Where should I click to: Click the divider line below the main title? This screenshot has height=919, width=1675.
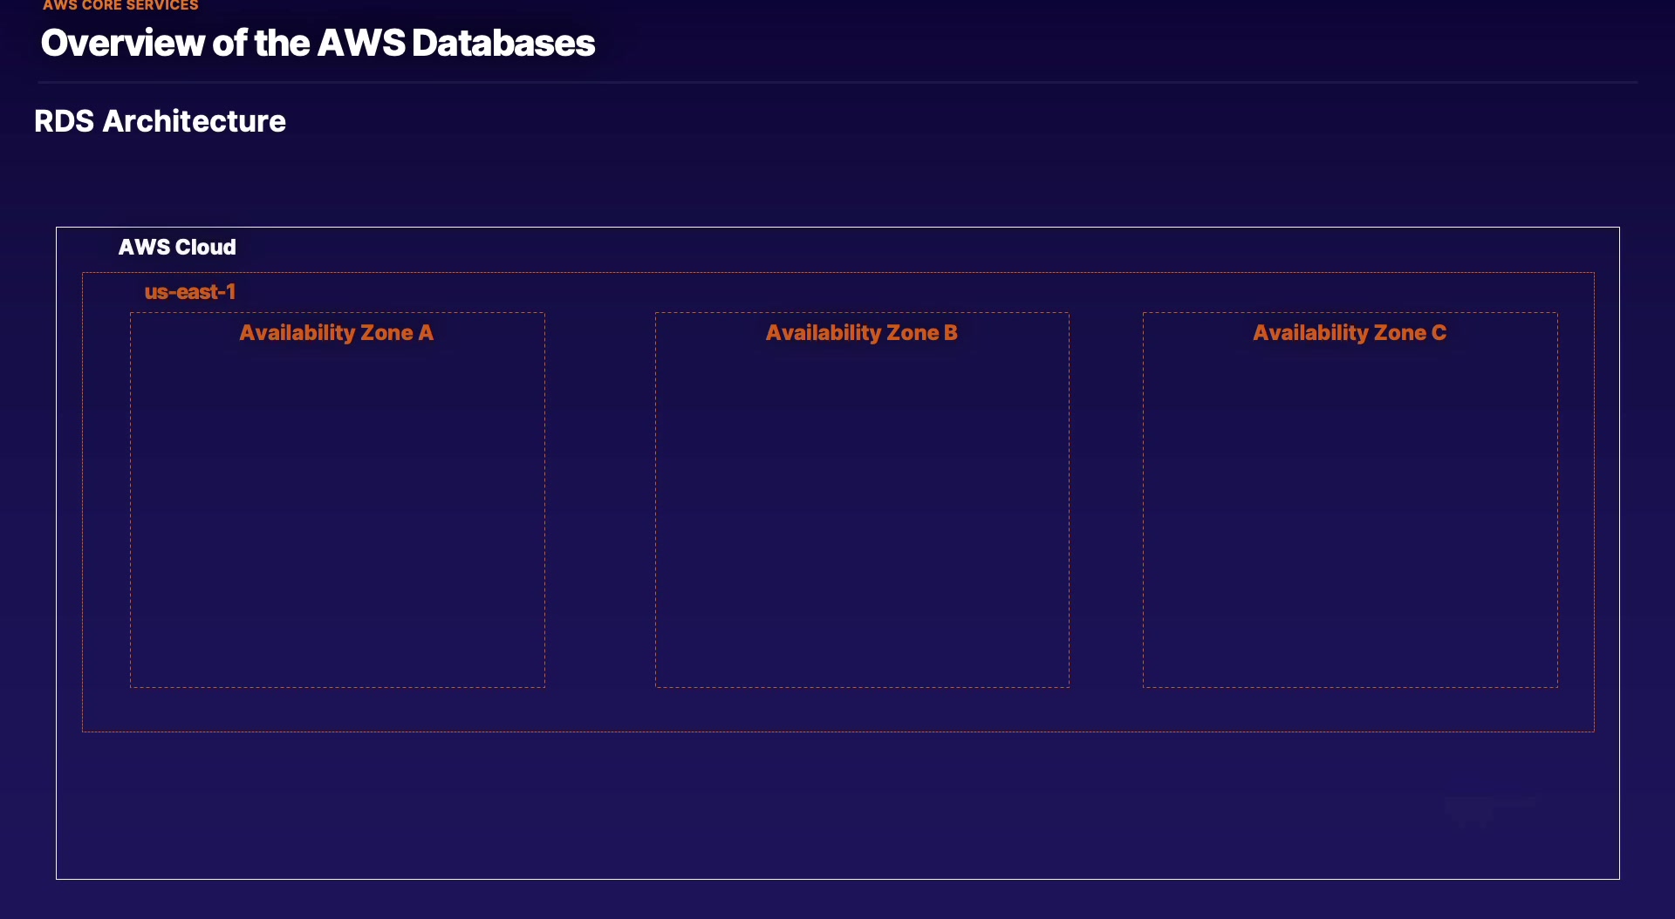coord(837,82)
